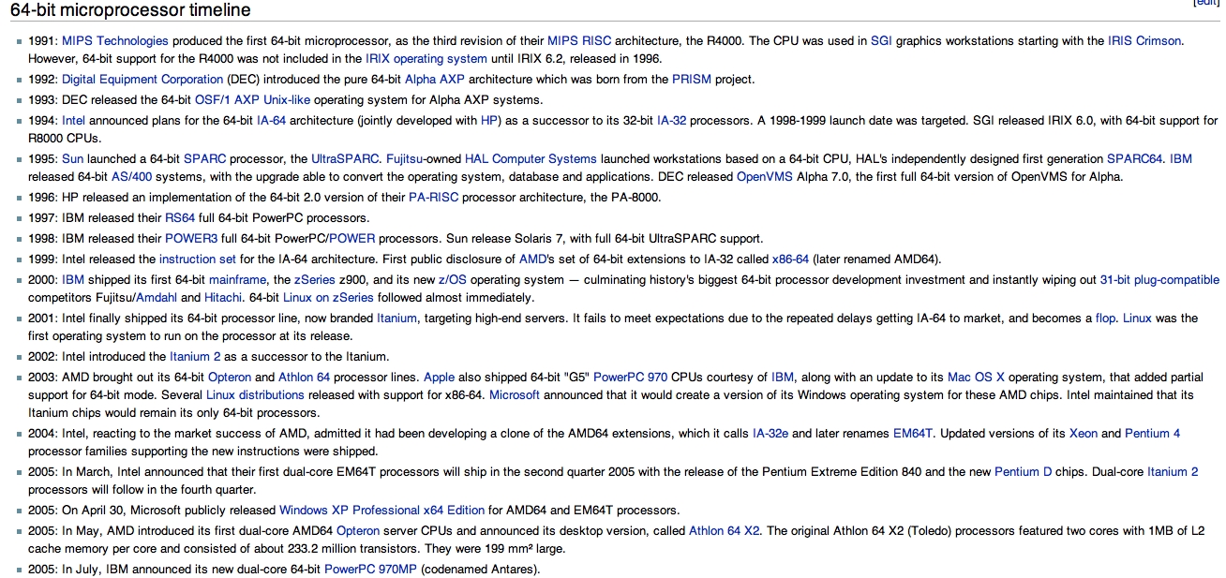Follow the IA-32 processors link
This screenshot has width=1226, height=578.
(672, 121)
